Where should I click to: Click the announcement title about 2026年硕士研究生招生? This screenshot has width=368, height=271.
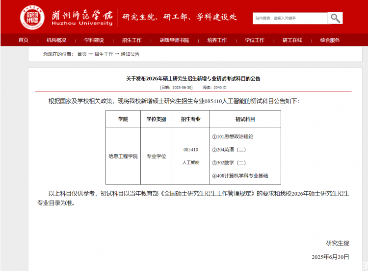point(193,79)
